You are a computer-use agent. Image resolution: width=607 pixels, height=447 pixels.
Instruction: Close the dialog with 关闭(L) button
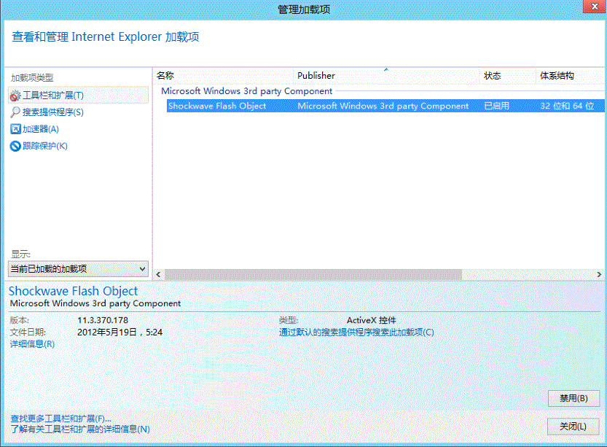(575, 426)
